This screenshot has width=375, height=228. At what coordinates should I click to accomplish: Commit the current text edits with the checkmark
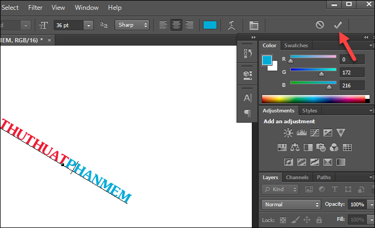(338, 24)
